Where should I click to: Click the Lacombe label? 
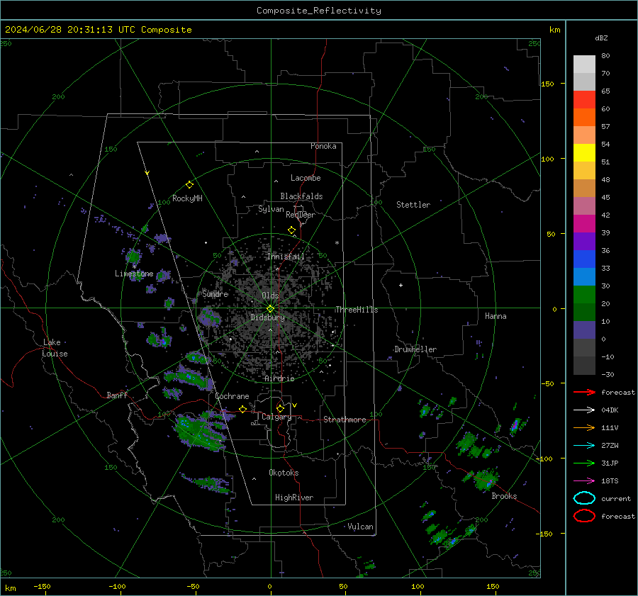[306, 178]
